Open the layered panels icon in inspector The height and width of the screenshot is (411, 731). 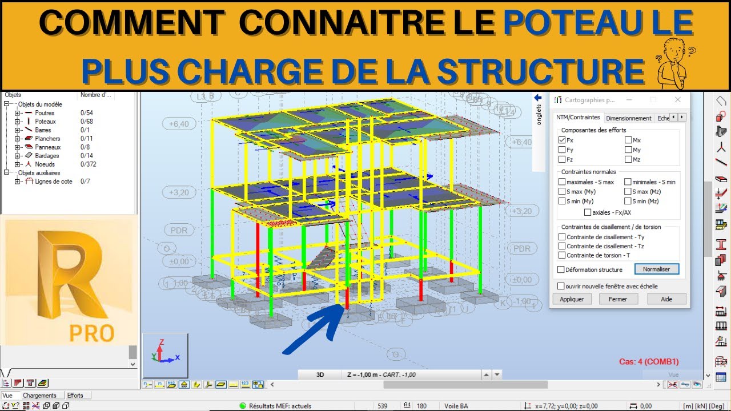click(43, 383)
